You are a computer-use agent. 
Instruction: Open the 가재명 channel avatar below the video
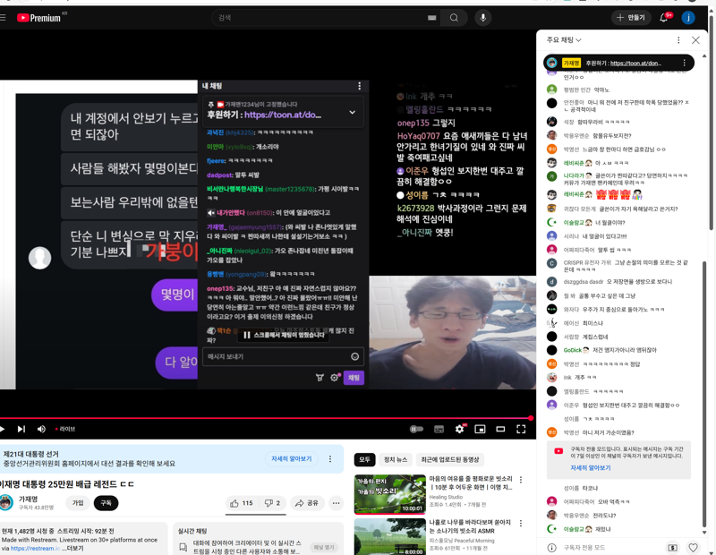6,502
